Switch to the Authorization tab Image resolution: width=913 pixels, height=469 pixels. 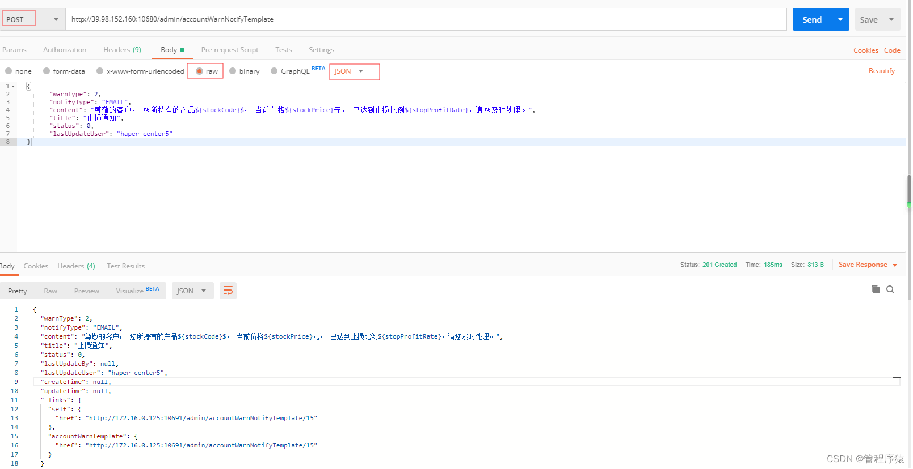point(65,50)
